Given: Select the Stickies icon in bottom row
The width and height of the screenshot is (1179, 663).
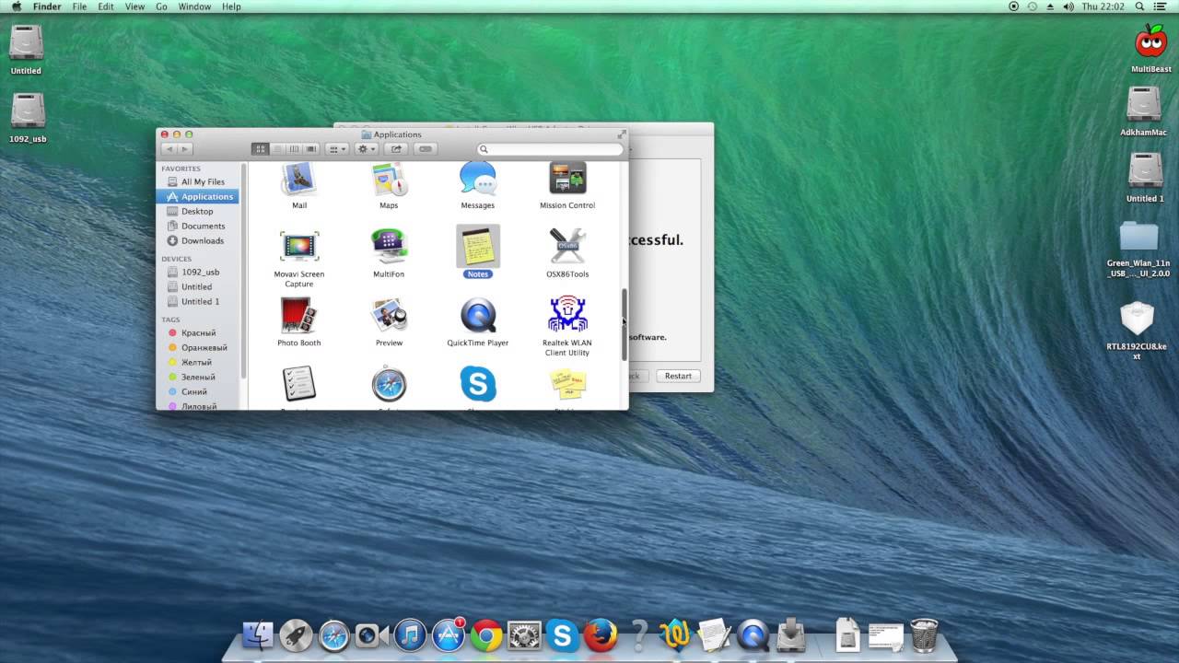Looking at the screenshot, I should click(567, 384).
